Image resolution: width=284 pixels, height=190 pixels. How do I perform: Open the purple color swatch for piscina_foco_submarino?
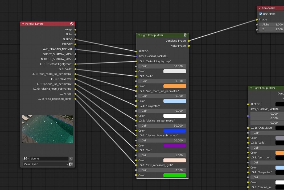pos(174,146)
